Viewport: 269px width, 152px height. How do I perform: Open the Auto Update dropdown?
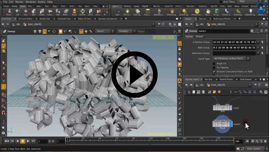pyautogui.click(x=255, y=149)
